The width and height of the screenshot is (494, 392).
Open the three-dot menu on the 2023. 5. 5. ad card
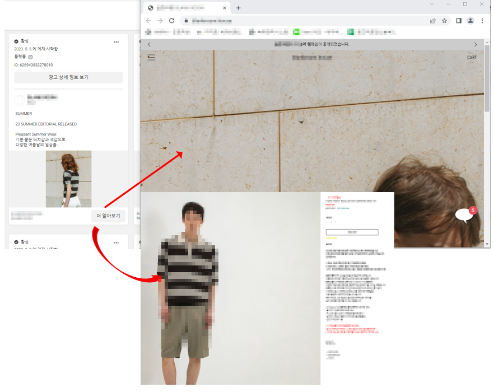pyautogui.click(x=116, y=42)
